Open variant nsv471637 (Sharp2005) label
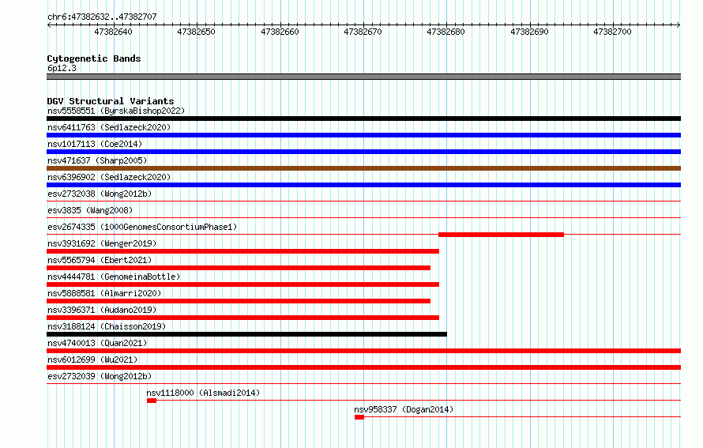The width and height of the screenshot is (703, 448). point(97,160)
